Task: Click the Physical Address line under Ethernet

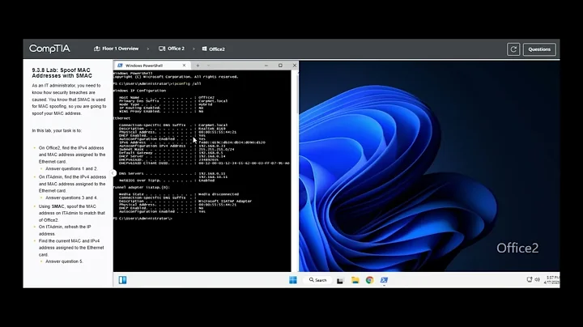Action: click(x=177, y=132)
